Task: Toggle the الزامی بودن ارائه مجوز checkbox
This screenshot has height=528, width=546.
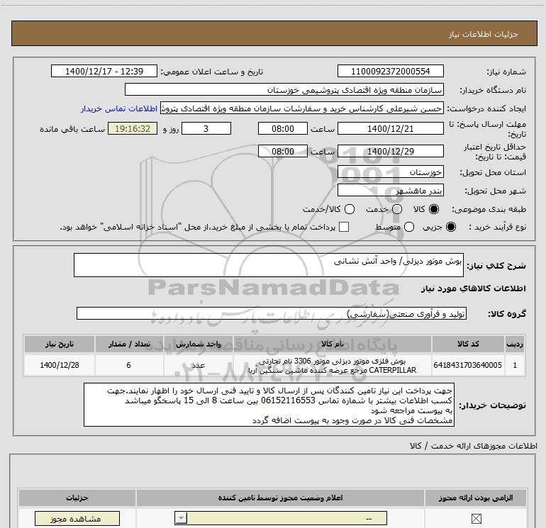Action: tap(476, 519)
